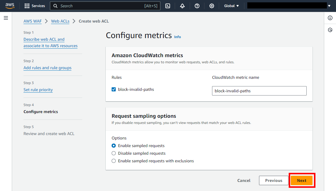Open the notifications bell icon
Screen dimensions: 336x191
click(x=182, y=6)
